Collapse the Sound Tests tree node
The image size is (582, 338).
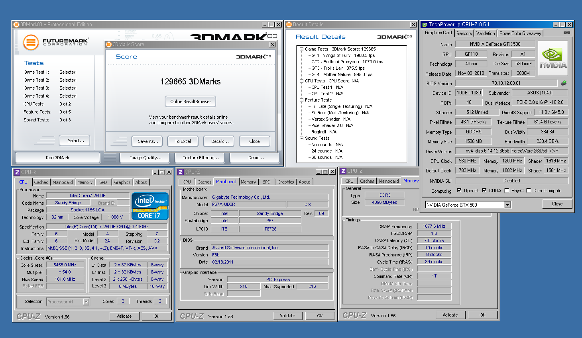click(302, 139)
